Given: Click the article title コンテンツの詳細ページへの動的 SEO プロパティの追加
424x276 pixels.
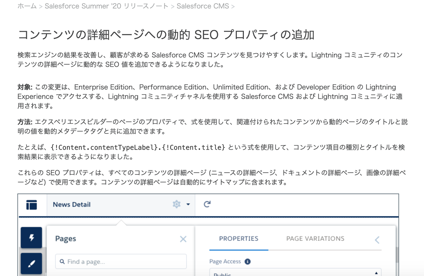Looking at the screenshot, I should pyautogui.click(x=166, y=35).
